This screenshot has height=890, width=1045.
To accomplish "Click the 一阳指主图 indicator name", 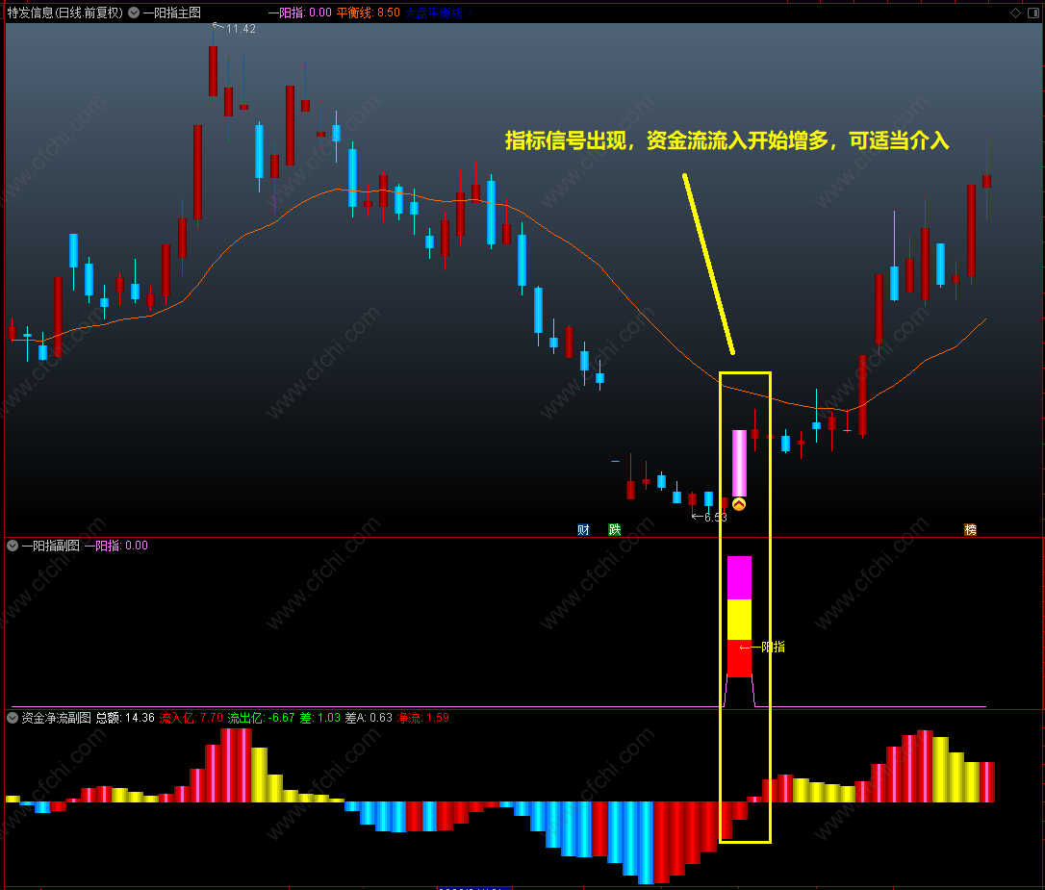I will pos(172,13).
